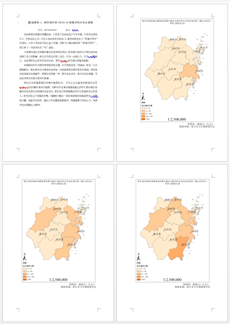Click the '制图者' credit under the 2020.01.26 map

83,284
